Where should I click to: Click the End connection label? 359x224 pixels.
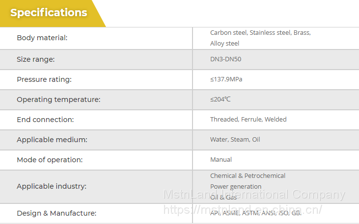[45, 120]
